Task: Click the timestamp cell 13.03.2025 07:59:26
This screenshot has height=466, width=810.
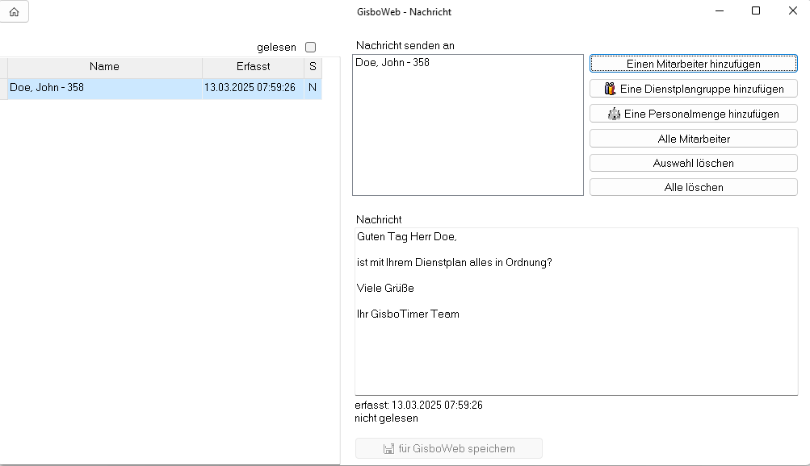Action: tap(250, 88)
